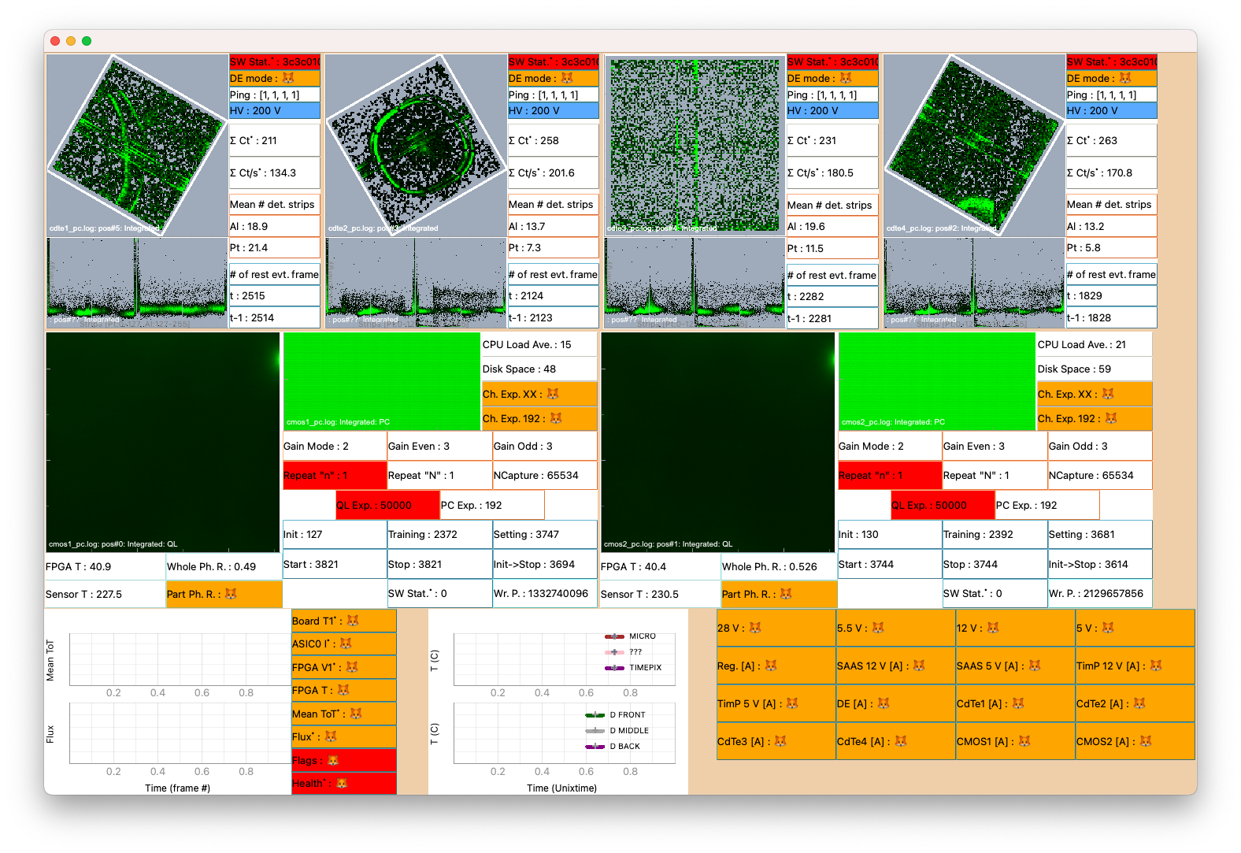Viewport: 1241px width, 853px height.
Task: Click the Wr. P. : 1332740096 cell
Action: point(545,593)
